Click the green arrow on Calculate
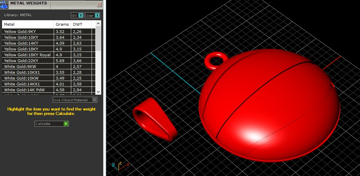The height and width of the screenshot is (176, 360). click(x=66, y=124)
